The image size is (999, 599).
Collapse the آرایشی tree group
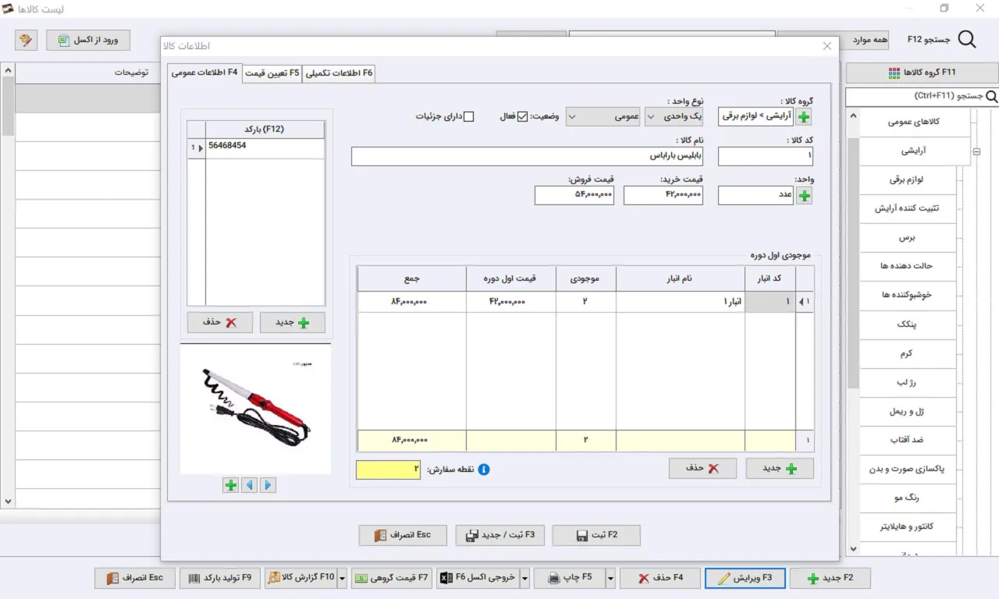[976, 152]
